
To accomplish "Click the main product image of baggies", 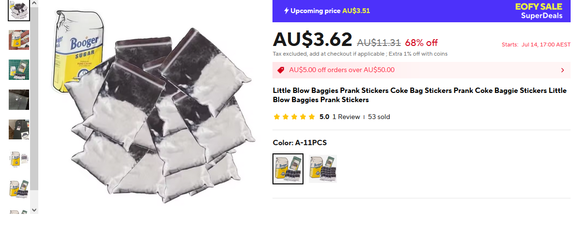I will click(x=152, y=110).
